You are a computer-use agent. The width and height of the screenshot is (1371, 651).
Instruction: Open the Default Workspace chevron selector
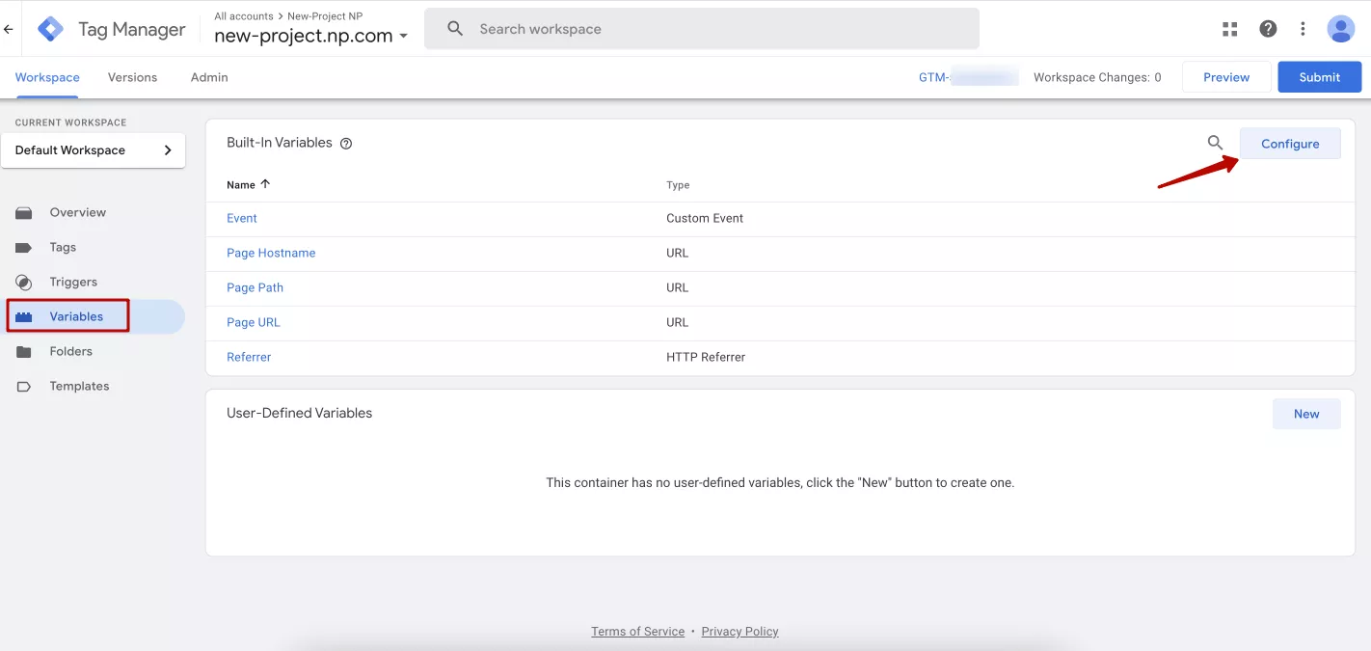pos(168,150)
